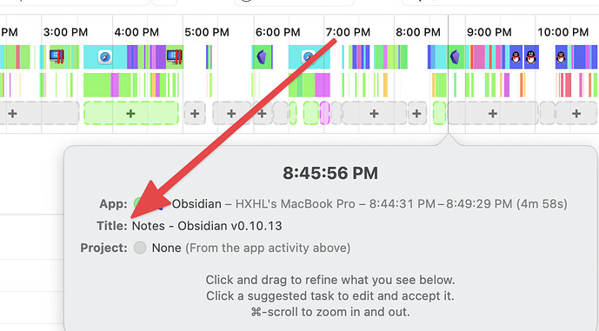Select the first QQ penguin icon after 9:00 PM

516,56
